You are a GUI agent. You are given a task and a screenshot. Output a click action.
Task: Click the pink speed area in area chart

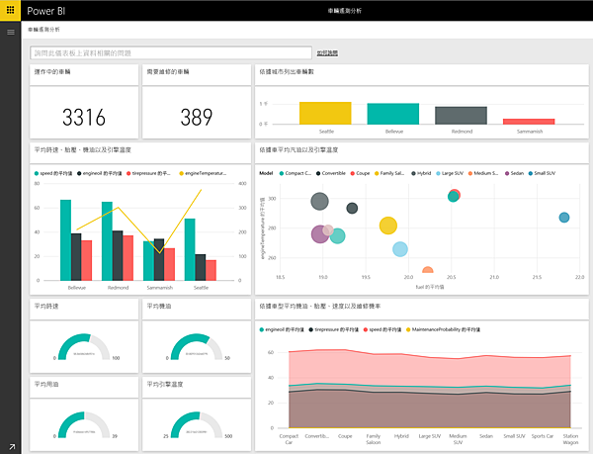[x=429, y=371]
